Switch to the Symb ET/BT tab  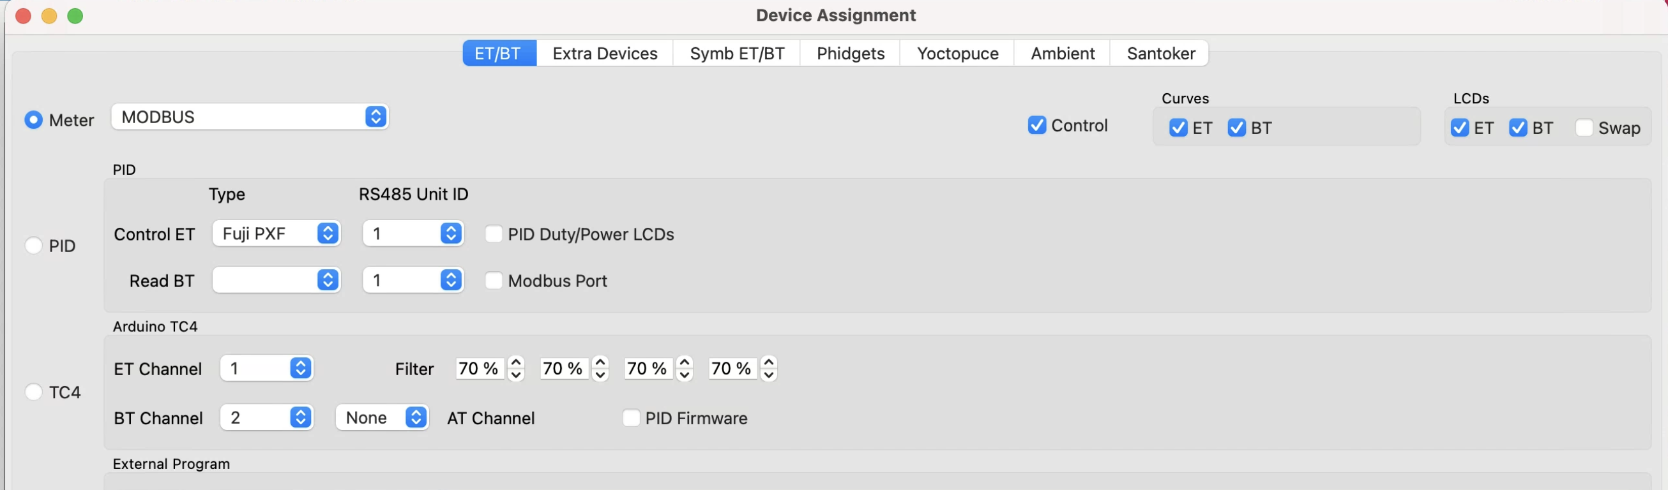tap(737, 53)
